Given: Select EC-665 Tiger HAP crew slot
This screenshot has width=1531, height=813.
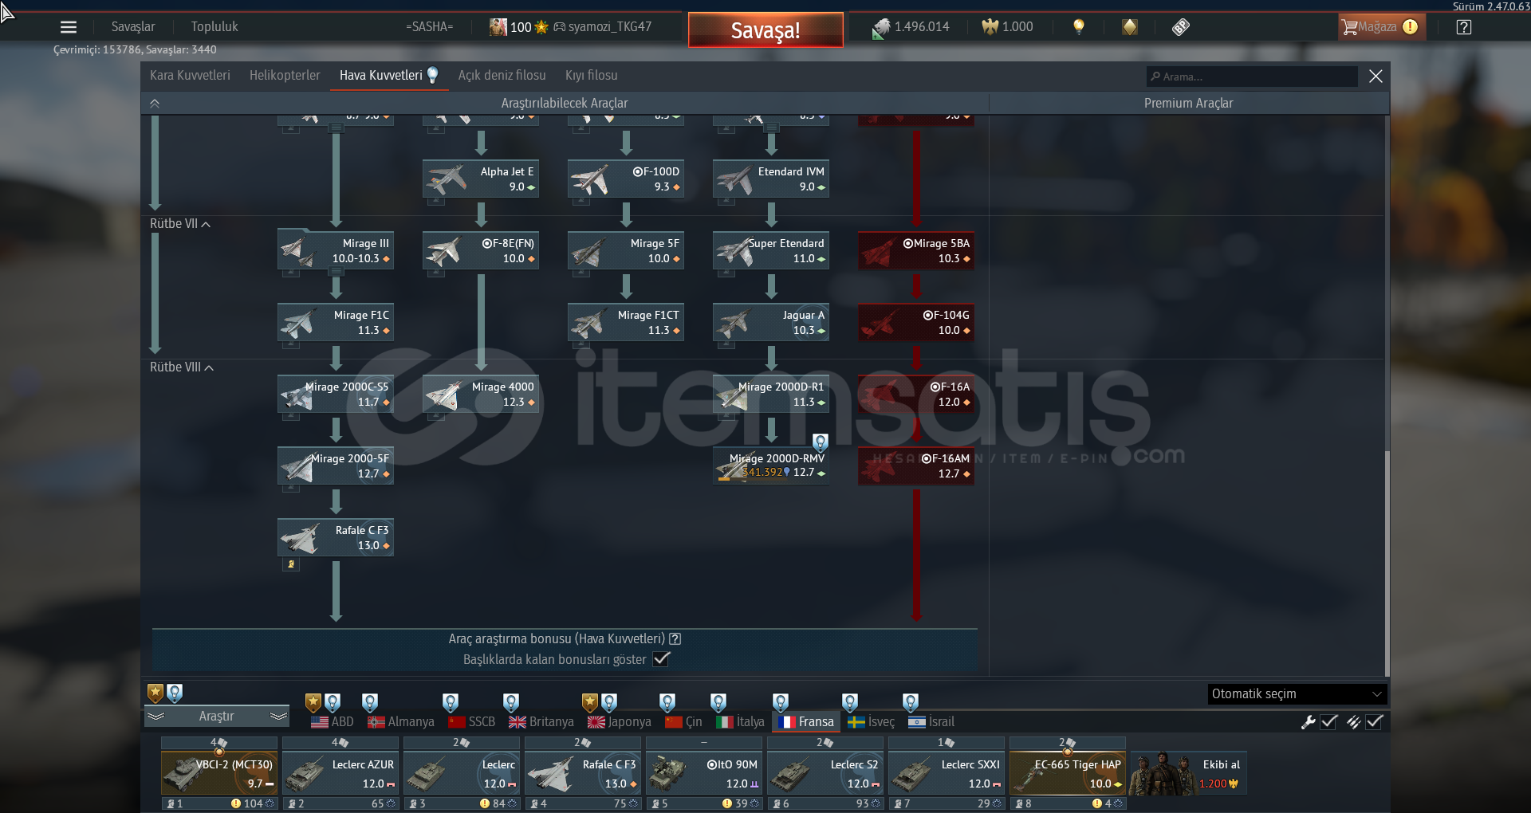Looking at the screenshot, I should click(1068, 774).
